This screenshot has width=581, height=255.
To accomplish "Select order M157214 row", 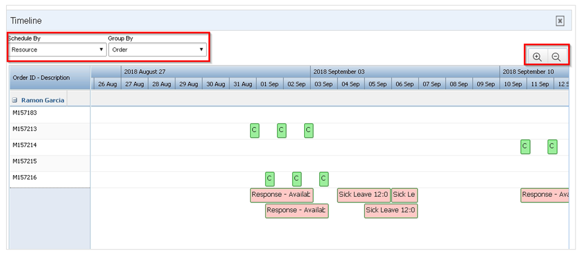I will coord(25,145).
